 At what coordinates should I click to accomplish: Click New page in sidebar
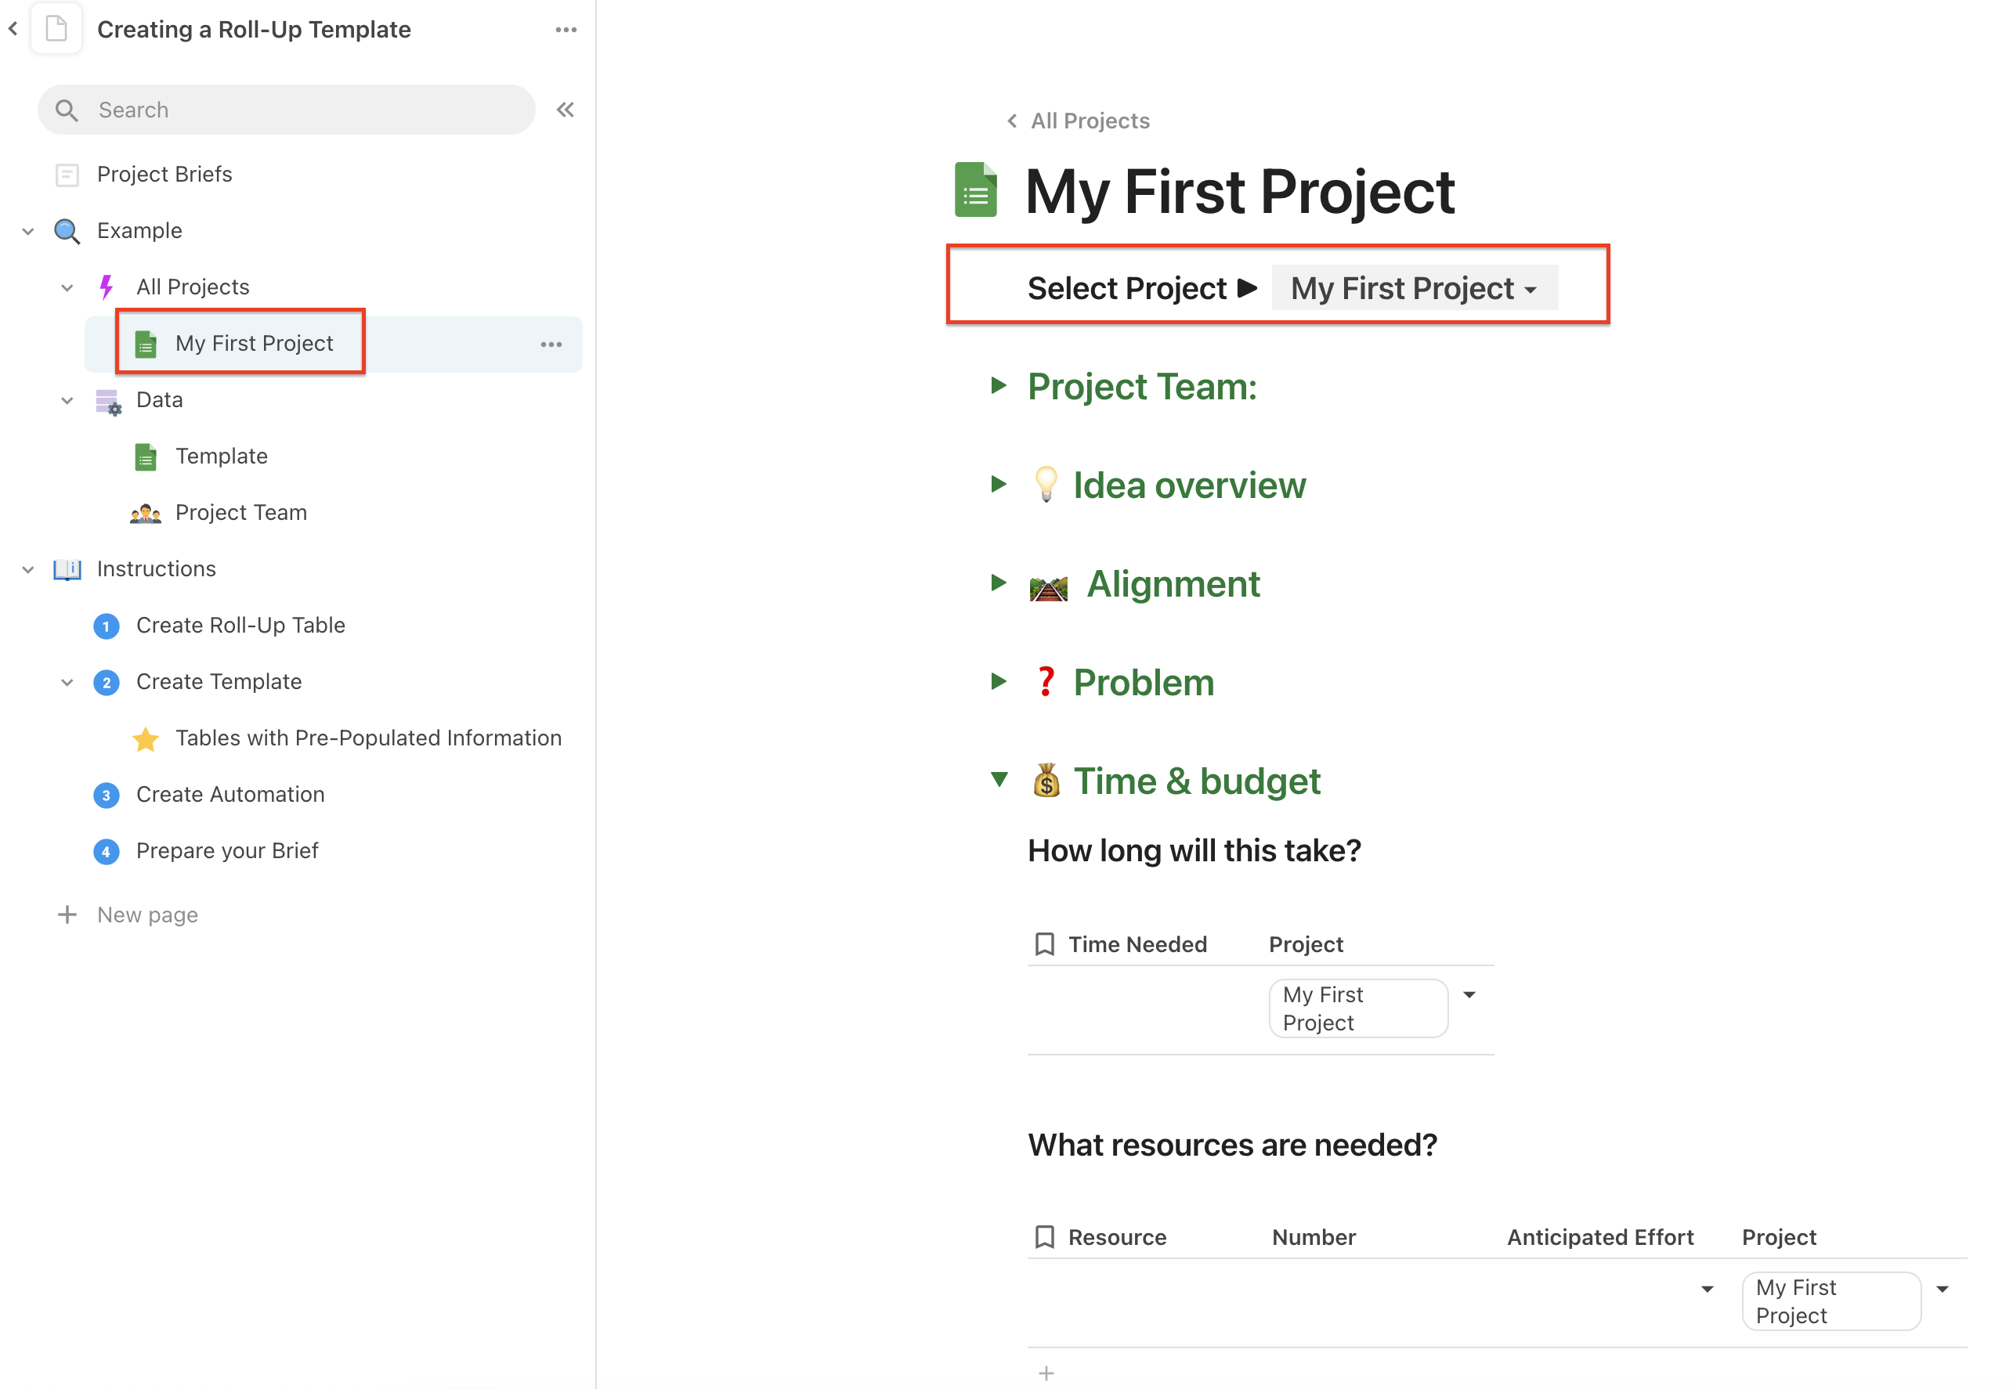tap(147, 915)
